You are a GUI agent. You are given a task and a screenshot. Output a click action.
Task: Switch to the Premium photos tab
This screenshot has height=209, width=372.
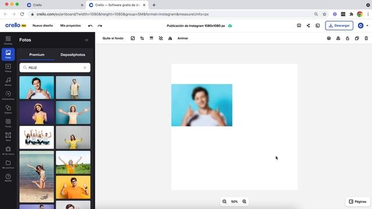37,55
